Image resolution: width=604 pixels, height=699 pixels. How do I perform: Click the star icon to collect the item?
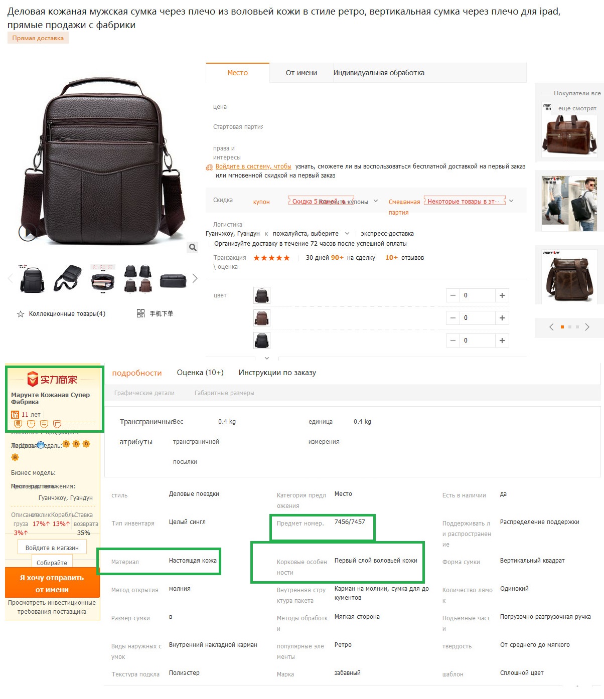21,314
